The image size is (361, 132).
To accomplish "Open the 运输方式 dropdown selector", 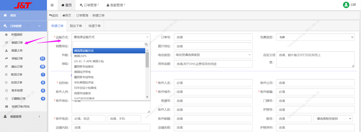I will [x=111, y=37].
